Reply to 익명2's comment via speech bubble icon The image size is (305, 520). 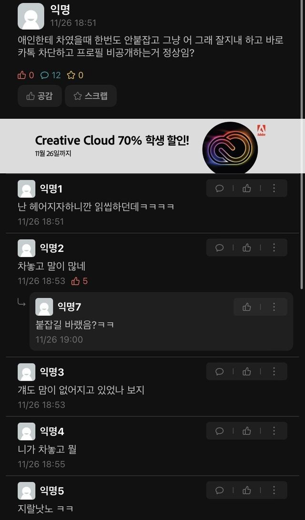[x=220, y=248]
